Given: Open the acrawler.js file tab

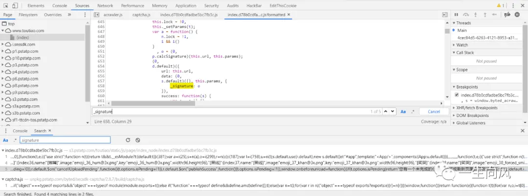Looking at the screenshot, I should pos(113,15).
